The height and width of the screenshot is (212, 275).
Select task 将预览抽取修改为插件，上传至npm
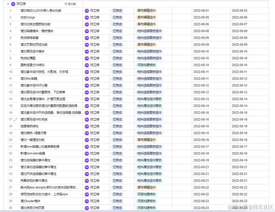point(44,194)
